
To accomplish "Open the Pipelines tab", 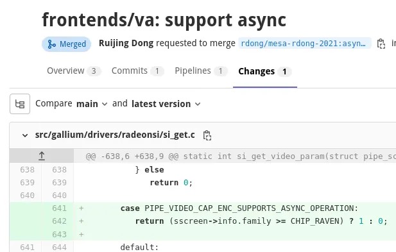I will (x=201, y=71).
